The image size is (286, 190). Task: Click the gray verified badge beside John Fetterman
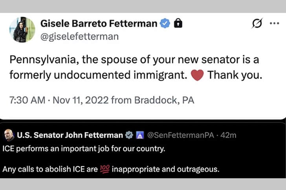[129, 136]
